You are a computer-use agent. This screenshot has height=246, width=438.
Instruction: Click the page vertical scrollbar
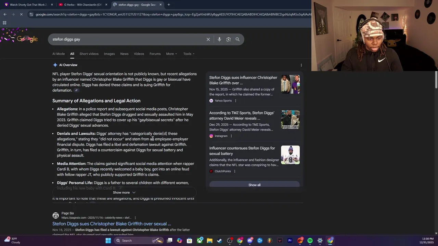(x=436, y=80)
